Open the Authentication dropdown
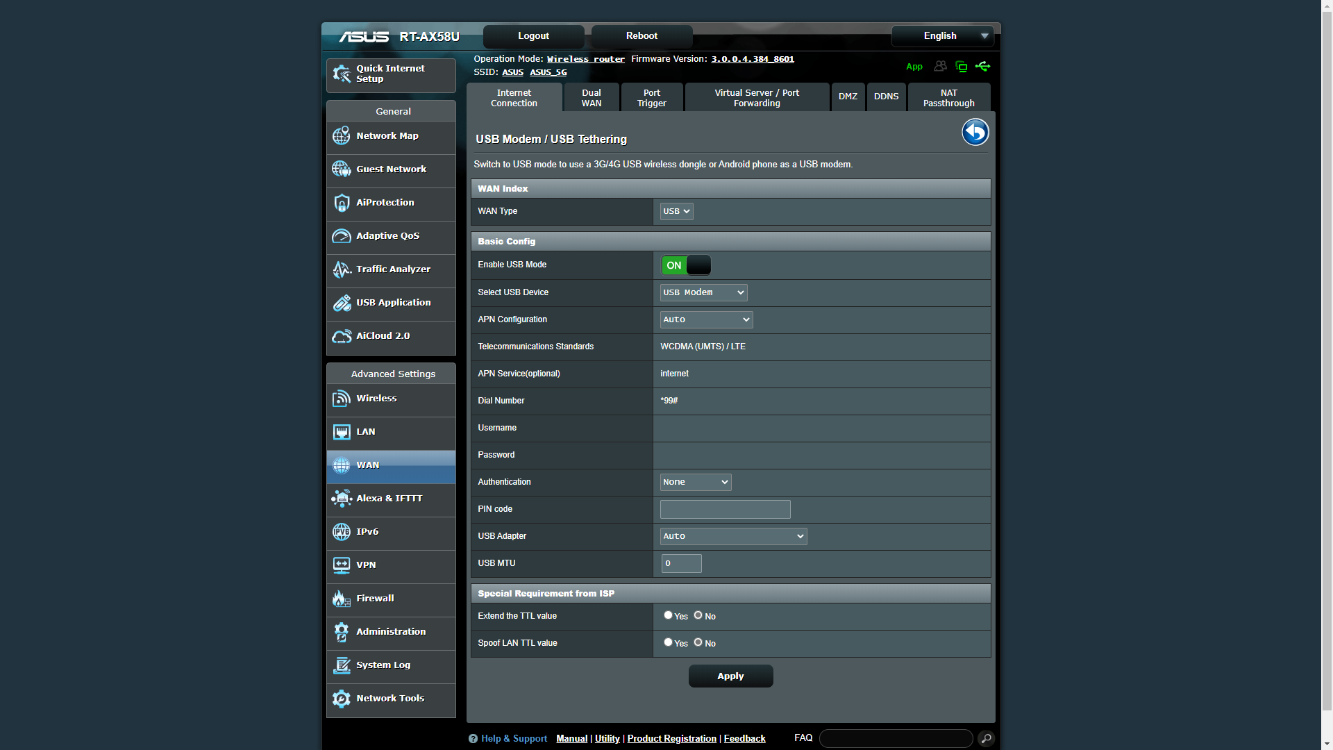This screenshot has height=750, width=1333. click(x=695, y=482)
